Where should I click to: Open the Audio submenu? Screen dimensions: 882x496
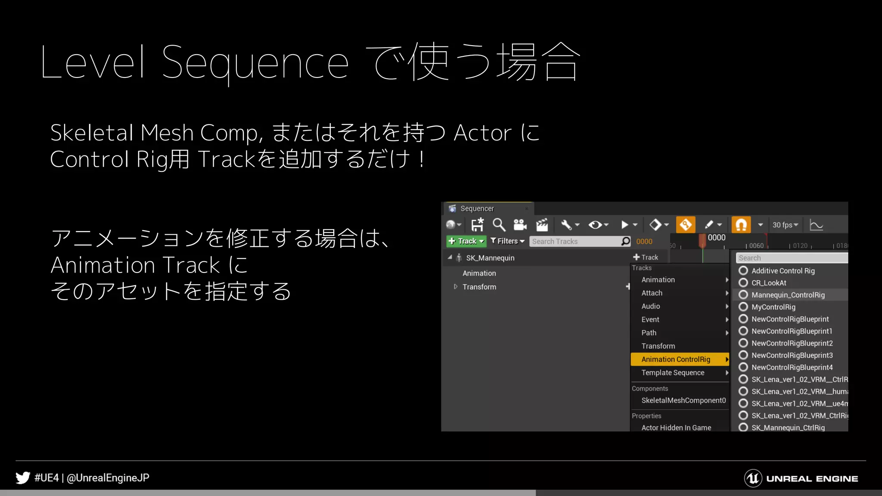[680, 306]
